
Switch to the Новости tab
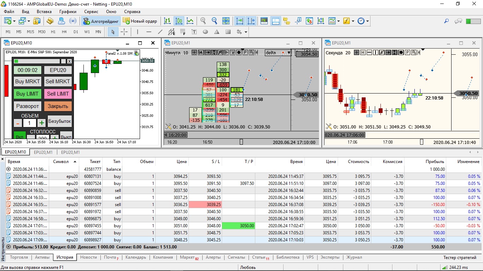pyautogui.click(x=88, y=257)
